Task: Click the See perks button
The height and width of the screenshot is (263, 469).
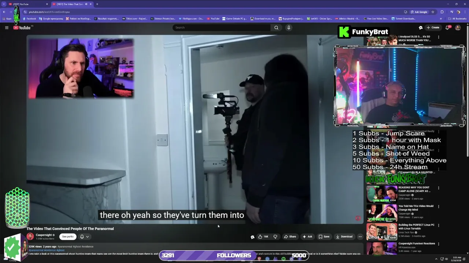Action: tap(68, 237)
